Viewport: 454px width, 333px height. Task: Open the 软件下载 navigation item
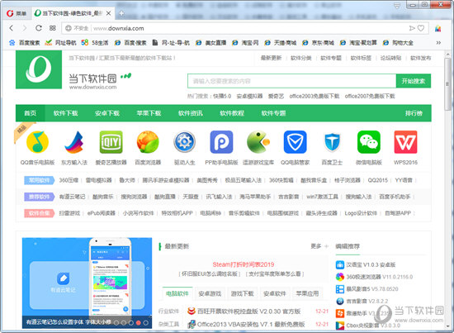(66, 113)
